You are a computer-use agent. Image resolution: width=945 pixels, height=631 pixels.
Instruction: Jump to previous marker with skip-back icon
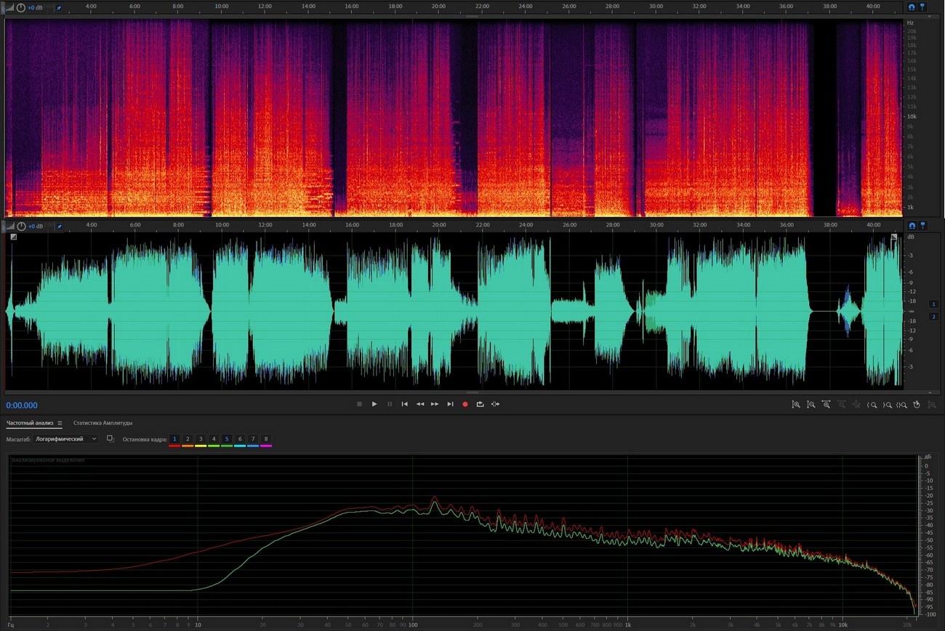pyautogui.click(x=404, y=404)
